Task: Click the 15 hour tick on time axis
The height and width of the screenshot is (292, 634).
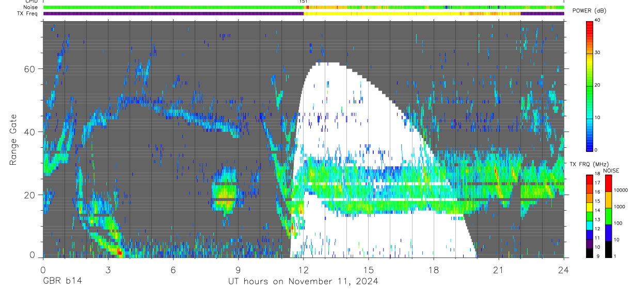Action: click(x=368, y=269)
